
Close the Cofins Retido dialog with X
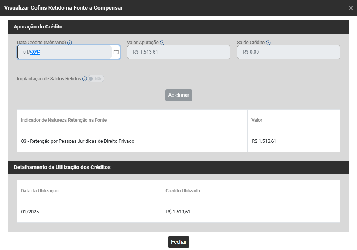click(x=350, y=8)
